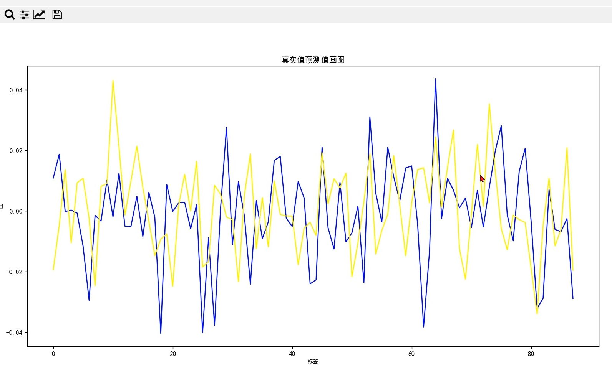This screenshot has width=612, height=382.
Task: Click the x-axis label 标签
Action: point(313,361)
